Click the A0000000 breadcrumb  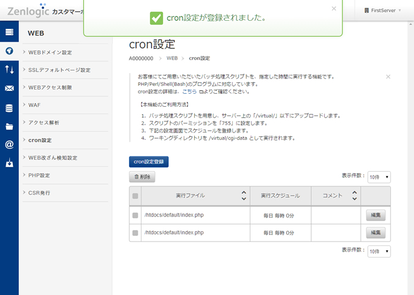141,58
